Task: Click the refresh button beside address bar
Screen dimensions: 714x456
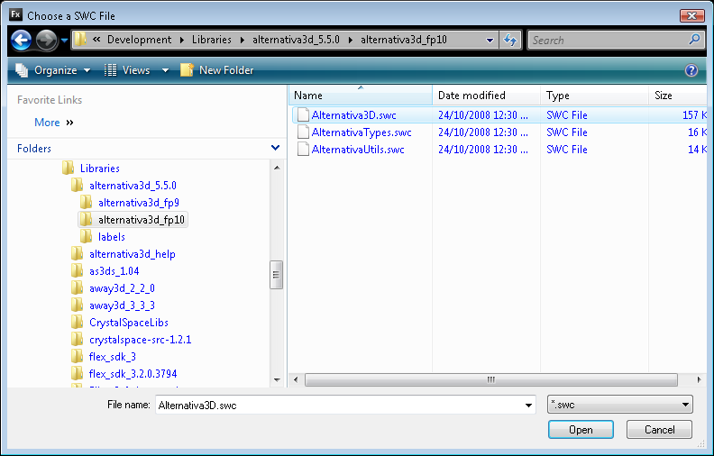Action: (510, 40)
